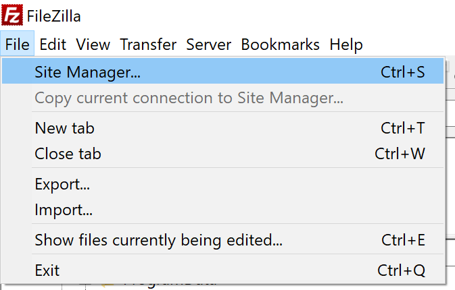Click the FileZilla logo icon

(x=12, y=15)
